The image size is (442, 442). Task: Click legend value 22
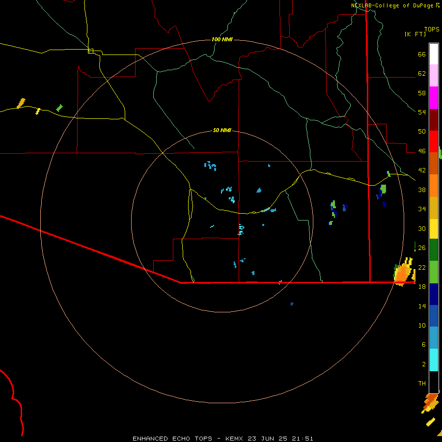(x=422, y=267)
